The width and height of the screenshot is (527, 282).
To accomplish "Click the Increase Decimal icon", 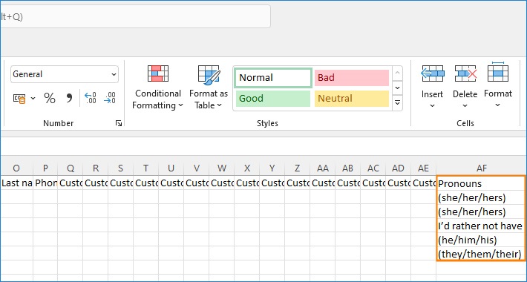I will point(90,98).
